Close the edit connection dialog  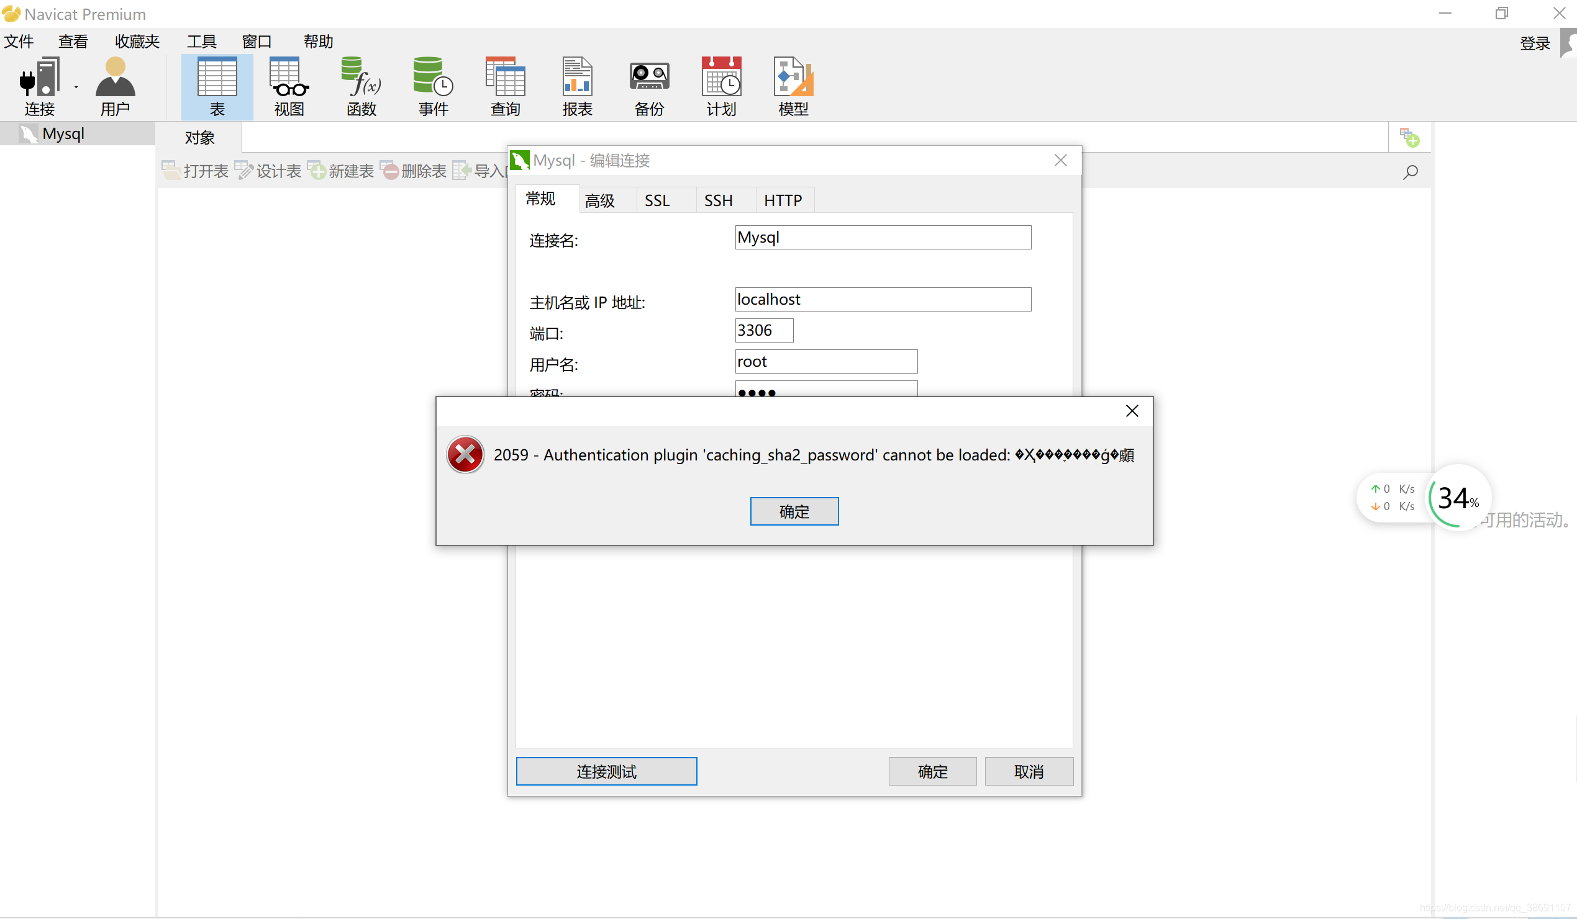1060,161
